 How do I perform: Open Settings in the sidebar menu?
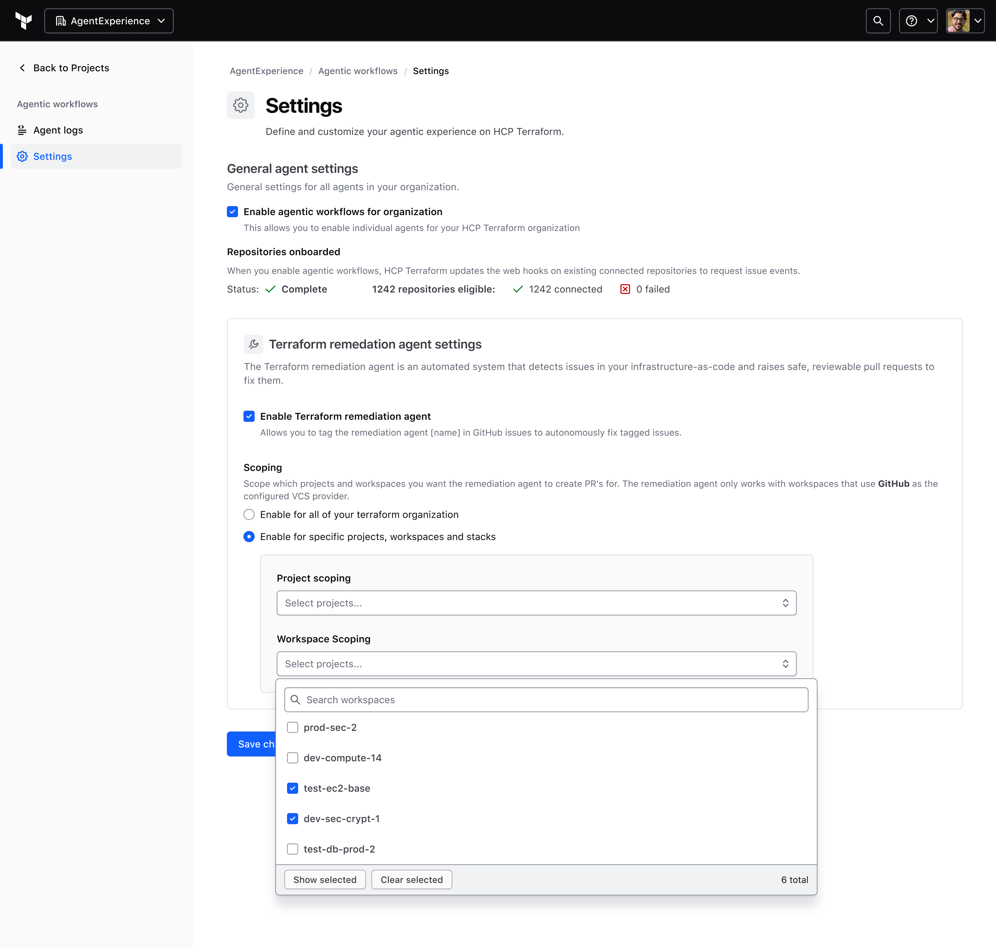point(52,157)
